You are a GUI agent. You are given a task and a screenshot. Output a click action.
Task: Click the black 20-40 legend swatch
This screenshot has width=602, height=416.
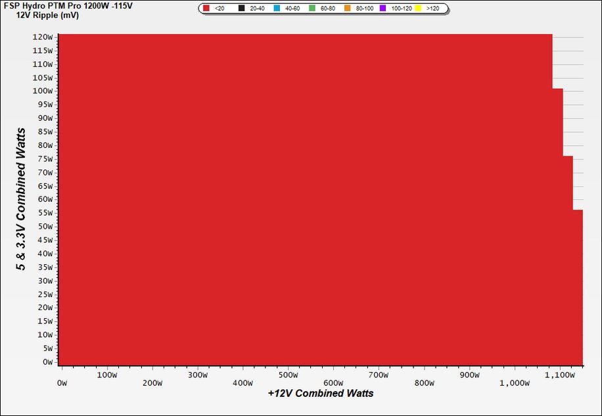tap(241, 8)
